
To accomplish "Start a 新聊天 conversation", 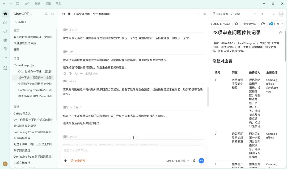I will [20, 22].
